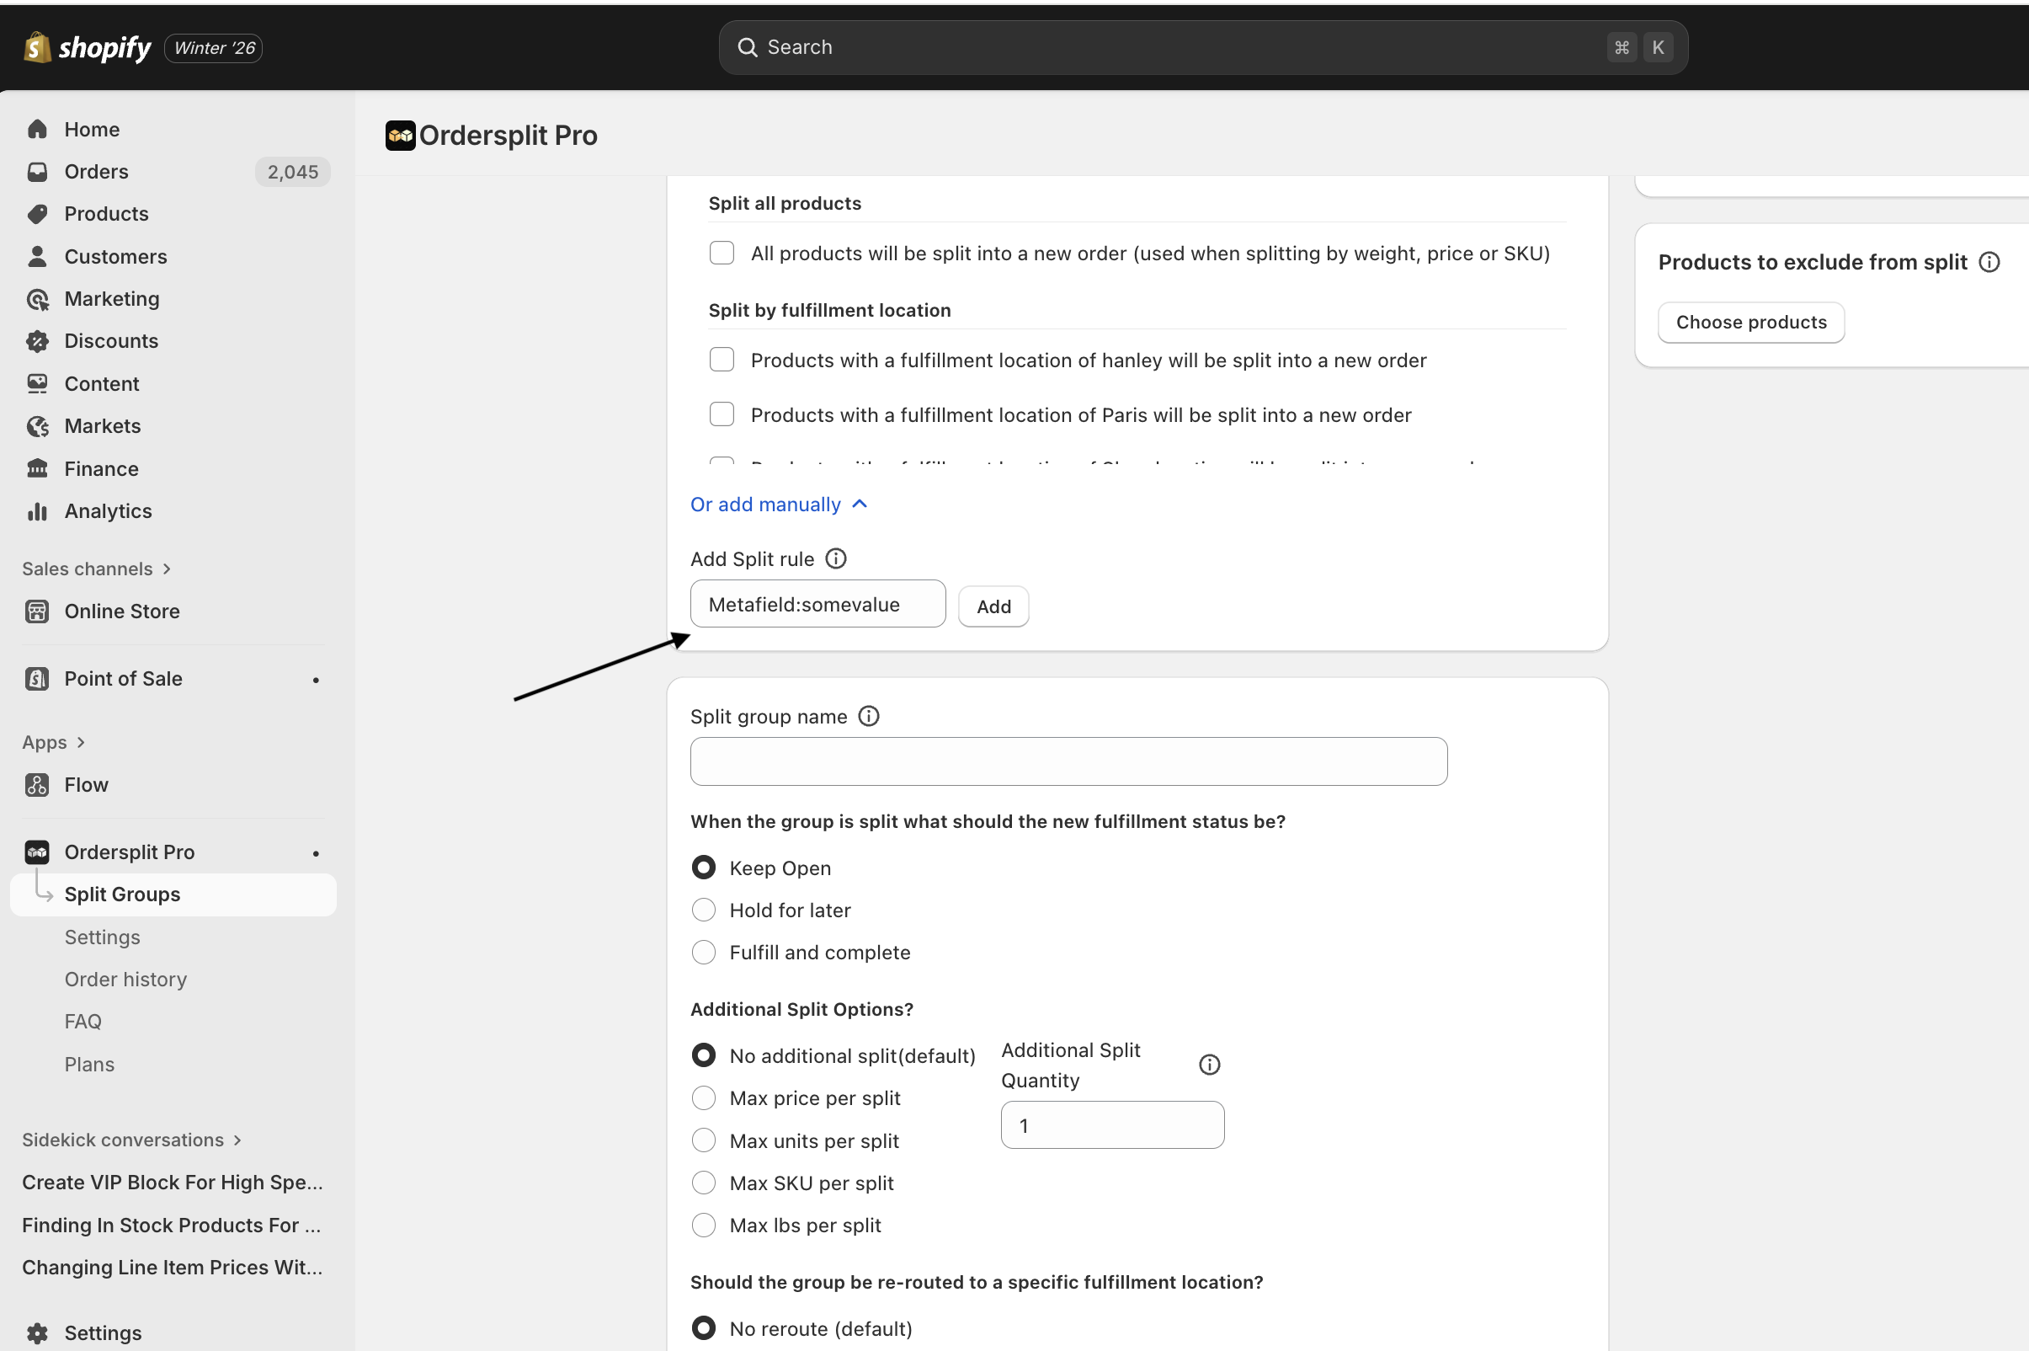
Task: Go to Ordersplit Pro Settings submenu
Action: [x=103, y=937]
